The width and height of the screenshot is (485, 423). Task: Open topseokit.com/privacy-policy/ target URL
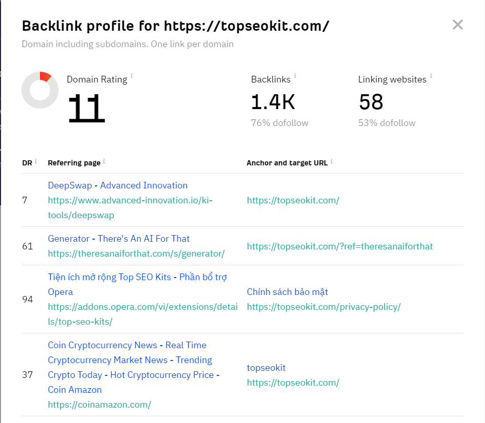[x=324, y=307]
